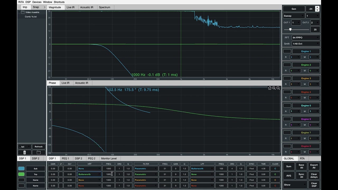Click the Top row HPF frequency field

[x=109, y=174]
